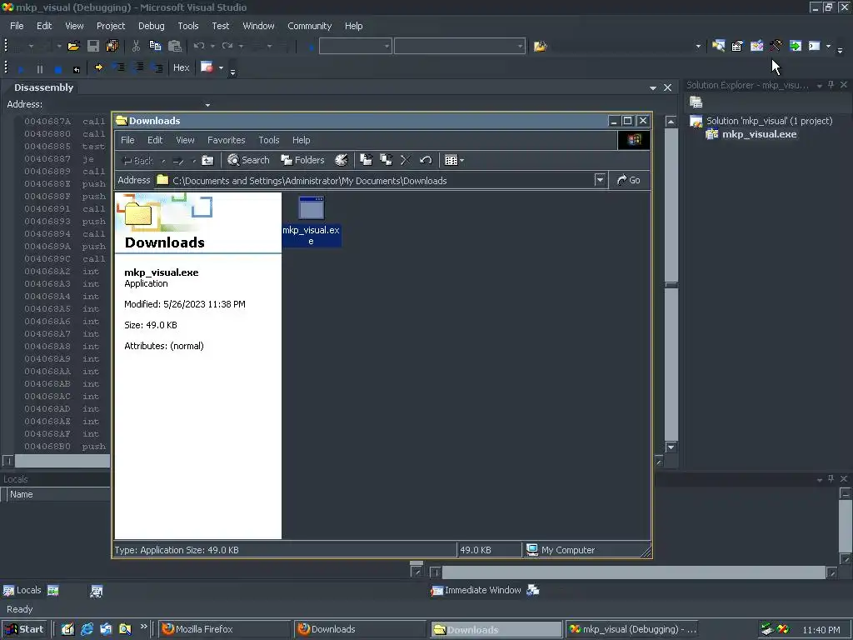
Task: Click the Step Into icon
Action: (118, 67)
